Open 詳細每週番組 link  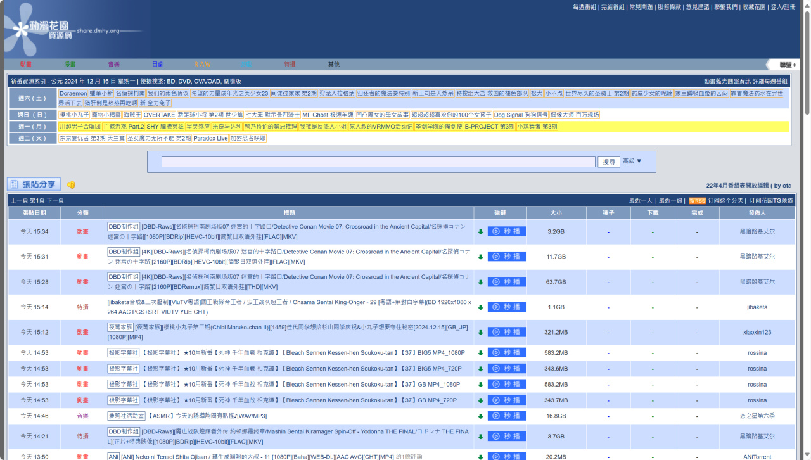click(770, 81)
